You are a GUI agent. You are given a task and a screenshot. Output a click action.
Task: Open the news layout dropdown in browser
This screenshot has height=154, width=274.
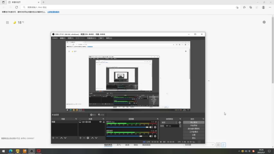tap(199, 145)
